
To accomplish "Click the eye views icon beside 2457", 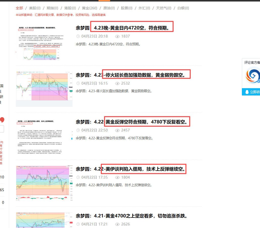I will 117,131.
